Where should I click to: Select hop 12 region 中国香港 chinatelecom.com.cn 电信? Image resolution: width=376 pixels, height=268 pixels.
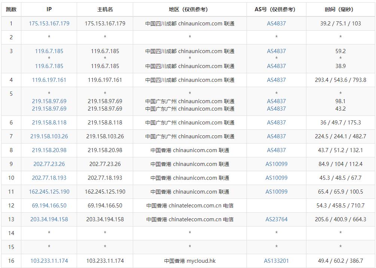coord(190,206)
